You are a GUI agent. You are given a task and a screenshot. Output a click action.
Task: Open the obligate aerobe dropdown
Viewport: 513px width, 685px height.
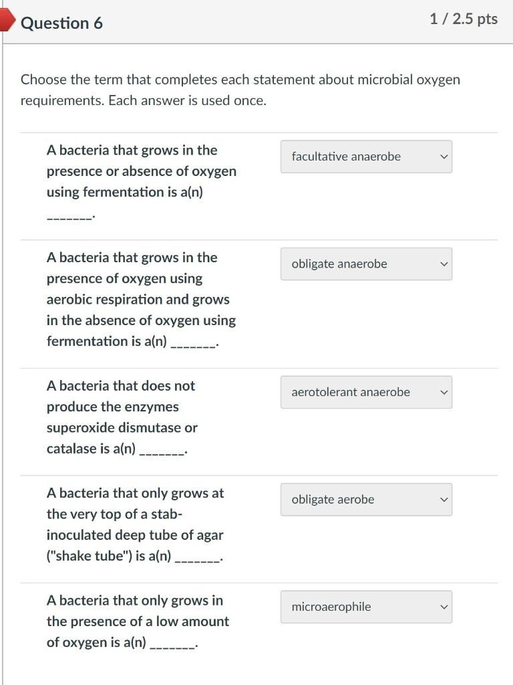[365, 500]
